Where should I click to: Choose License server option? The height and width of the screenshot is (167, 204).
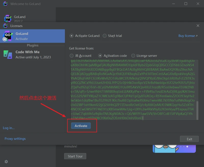(x=133, y=56)
